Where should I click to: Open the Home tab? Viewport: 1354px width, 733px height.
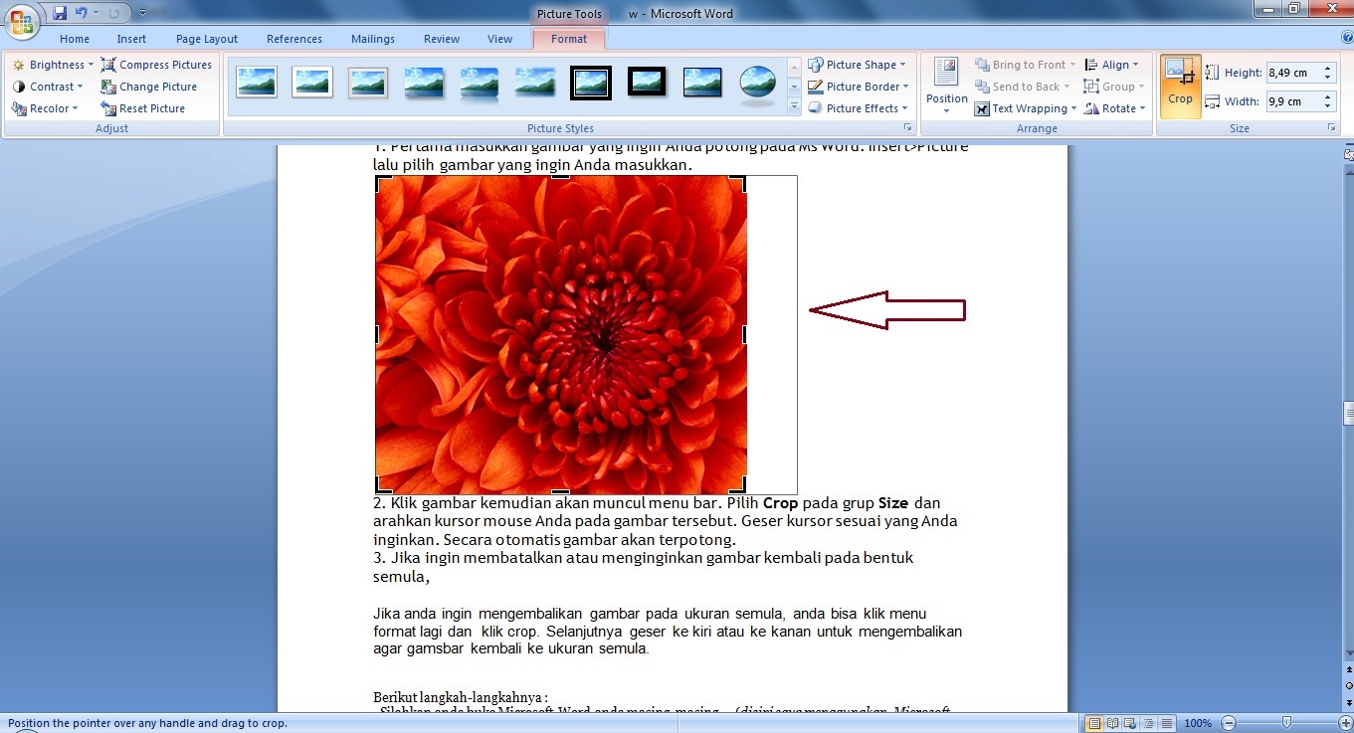tap(75, 39)
